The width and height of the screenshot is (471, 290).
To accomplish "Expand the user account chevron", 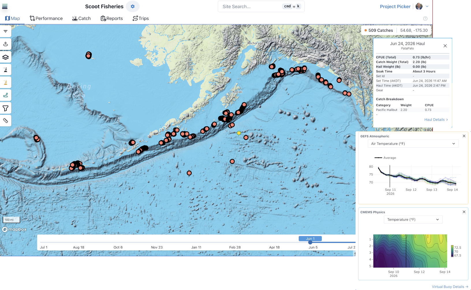I will coord(427,6).
